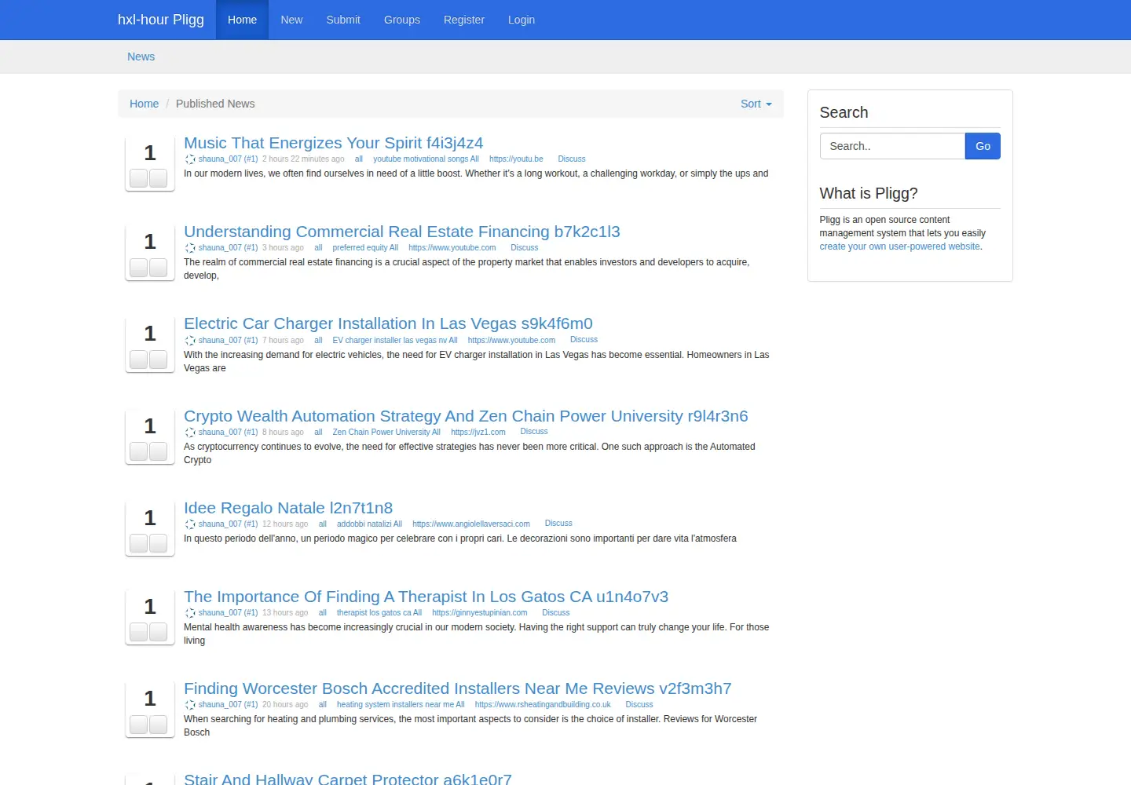Click right vote button for Music That Energizes

(158, 178)
